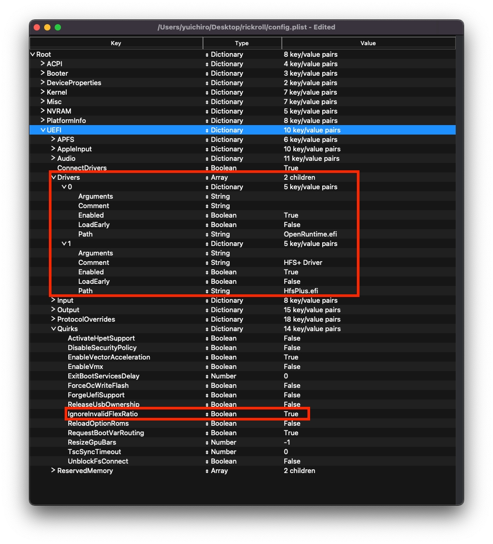Change type of ConnectDrivers row
Image resolution: width=493 pixels, height=544 pixels.
coord(207,168)
